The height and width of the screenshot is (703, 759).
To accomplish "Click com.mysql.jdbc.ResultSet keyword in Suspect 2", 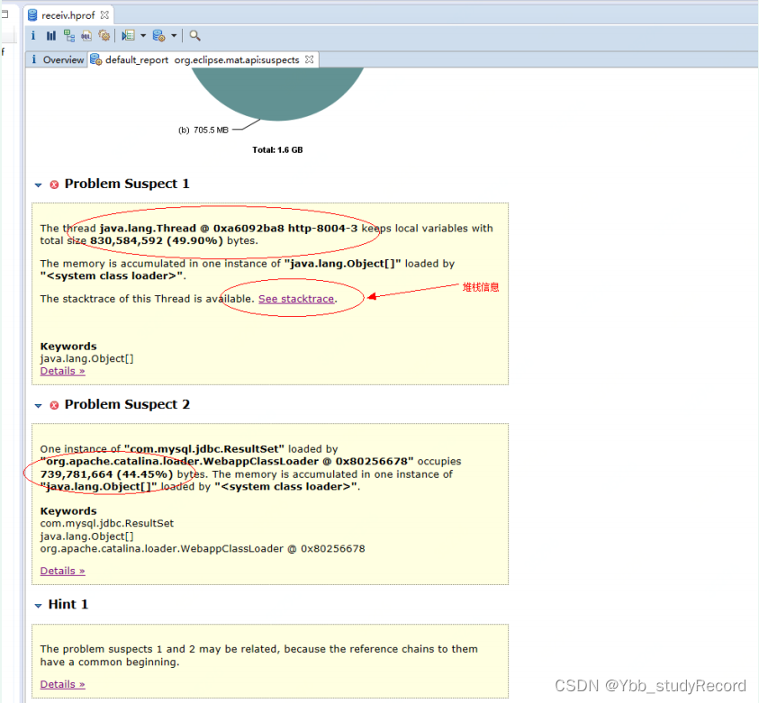I will pyautogui.click(x=107, y=524).
